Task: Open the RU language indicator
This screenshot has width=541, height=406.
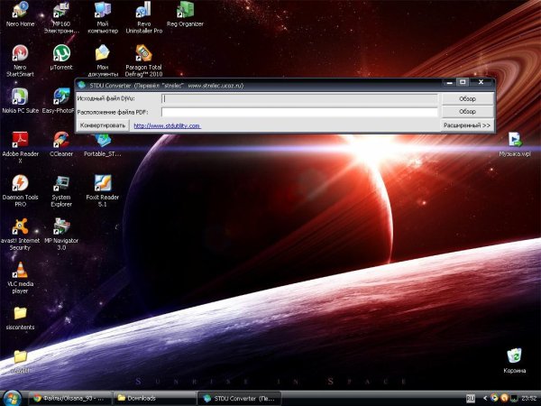Action: [x=471, y=399]
